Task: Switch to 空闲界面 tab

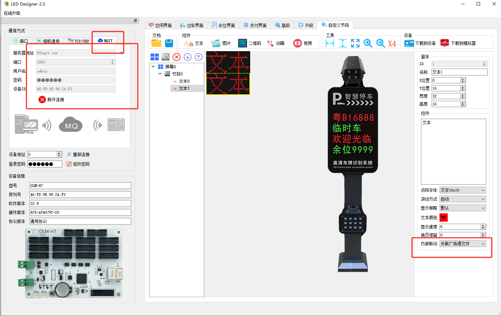Action: (x=160, y=25)
